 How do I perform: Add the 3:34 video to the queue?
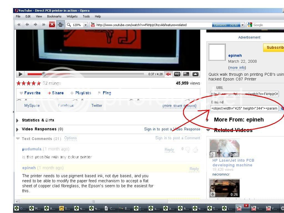click(x=212, y=154)
